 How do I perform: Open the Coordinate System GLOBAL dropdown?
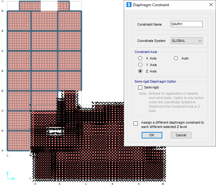tap(187, 41)
